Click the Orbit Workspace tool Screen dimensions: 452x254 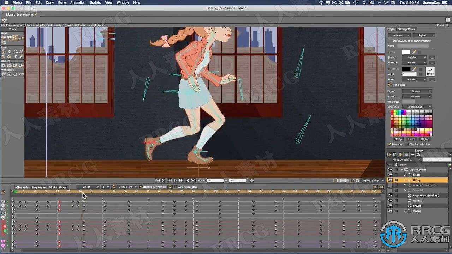(x=21, y=74)
